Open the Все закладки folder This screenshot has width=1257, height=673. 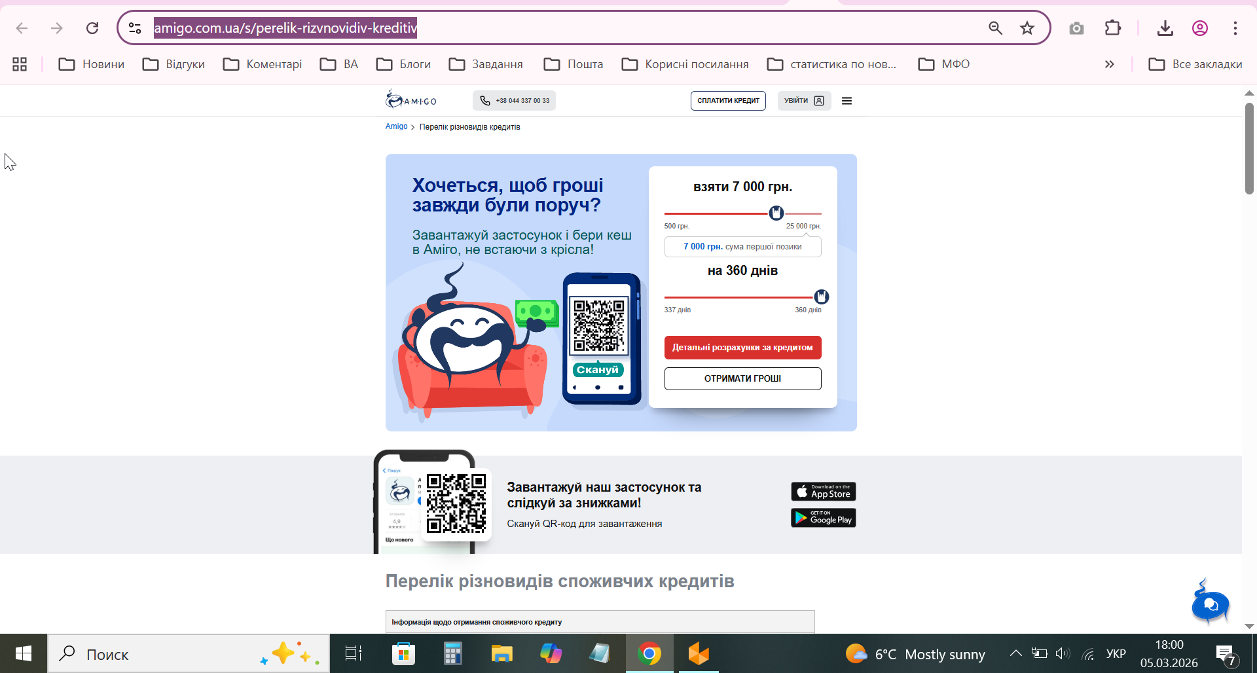coord(1195,64)
